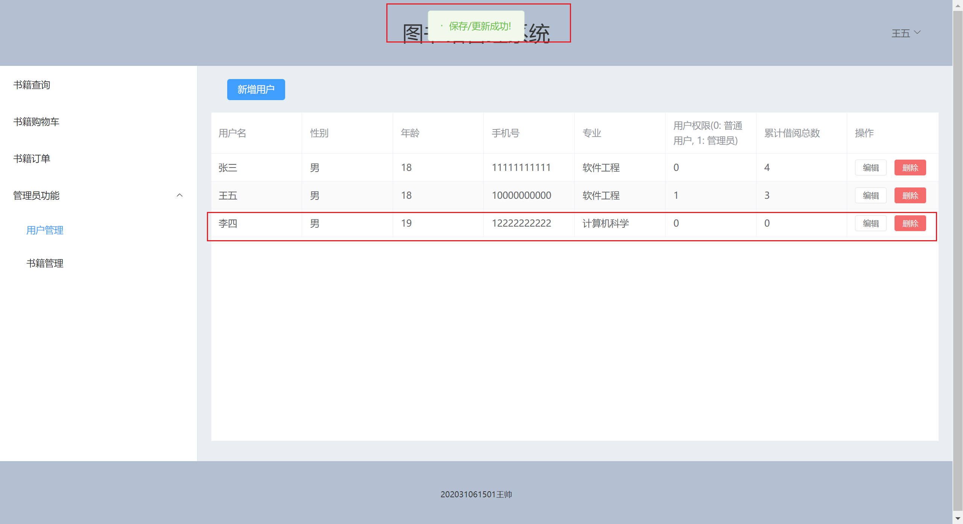Click the 保存/更新成功 notification message
This screenshot has width=963, height=524.
[x=479, y=26]
